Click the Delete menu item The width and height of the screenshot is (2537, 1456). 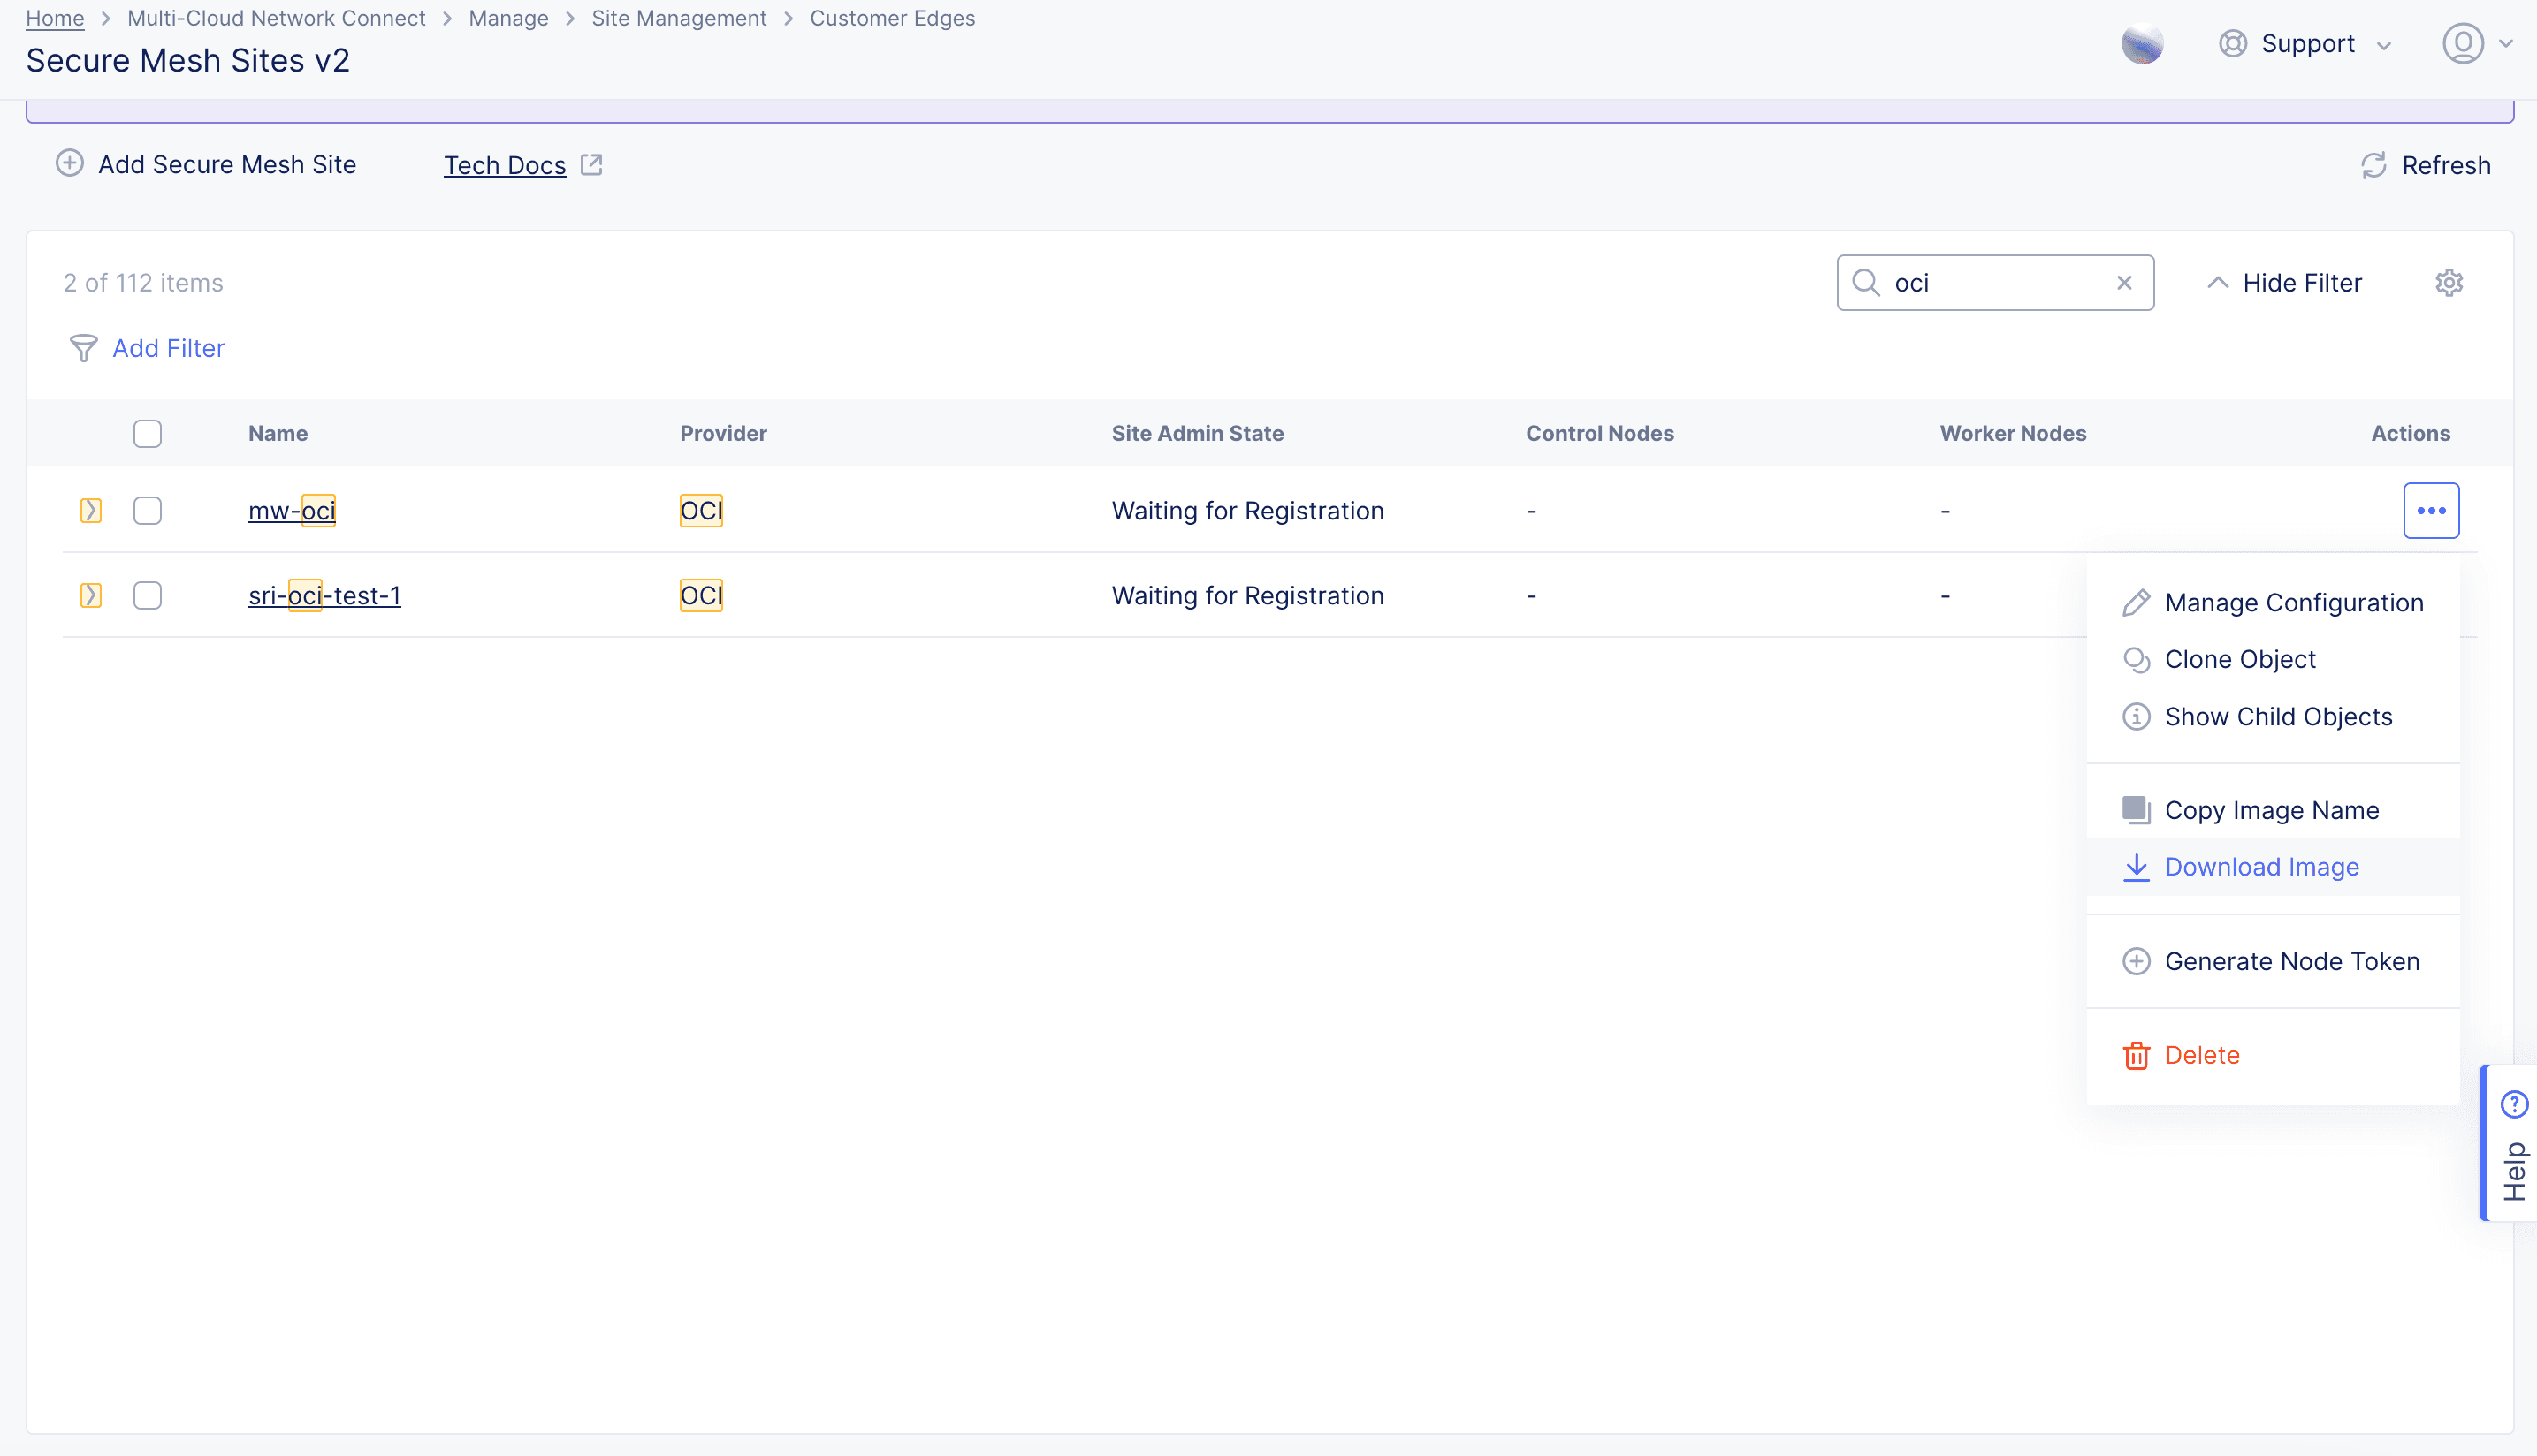click(2201, 1054)
